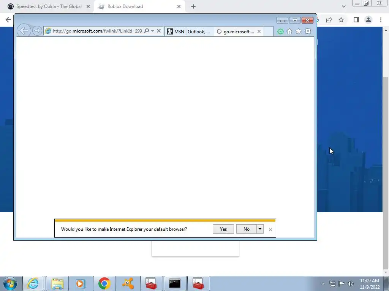Click the Chrome vertical scrollbar up arrow
The height and width of the screenshot is (291, 389).
click(386, 30)
